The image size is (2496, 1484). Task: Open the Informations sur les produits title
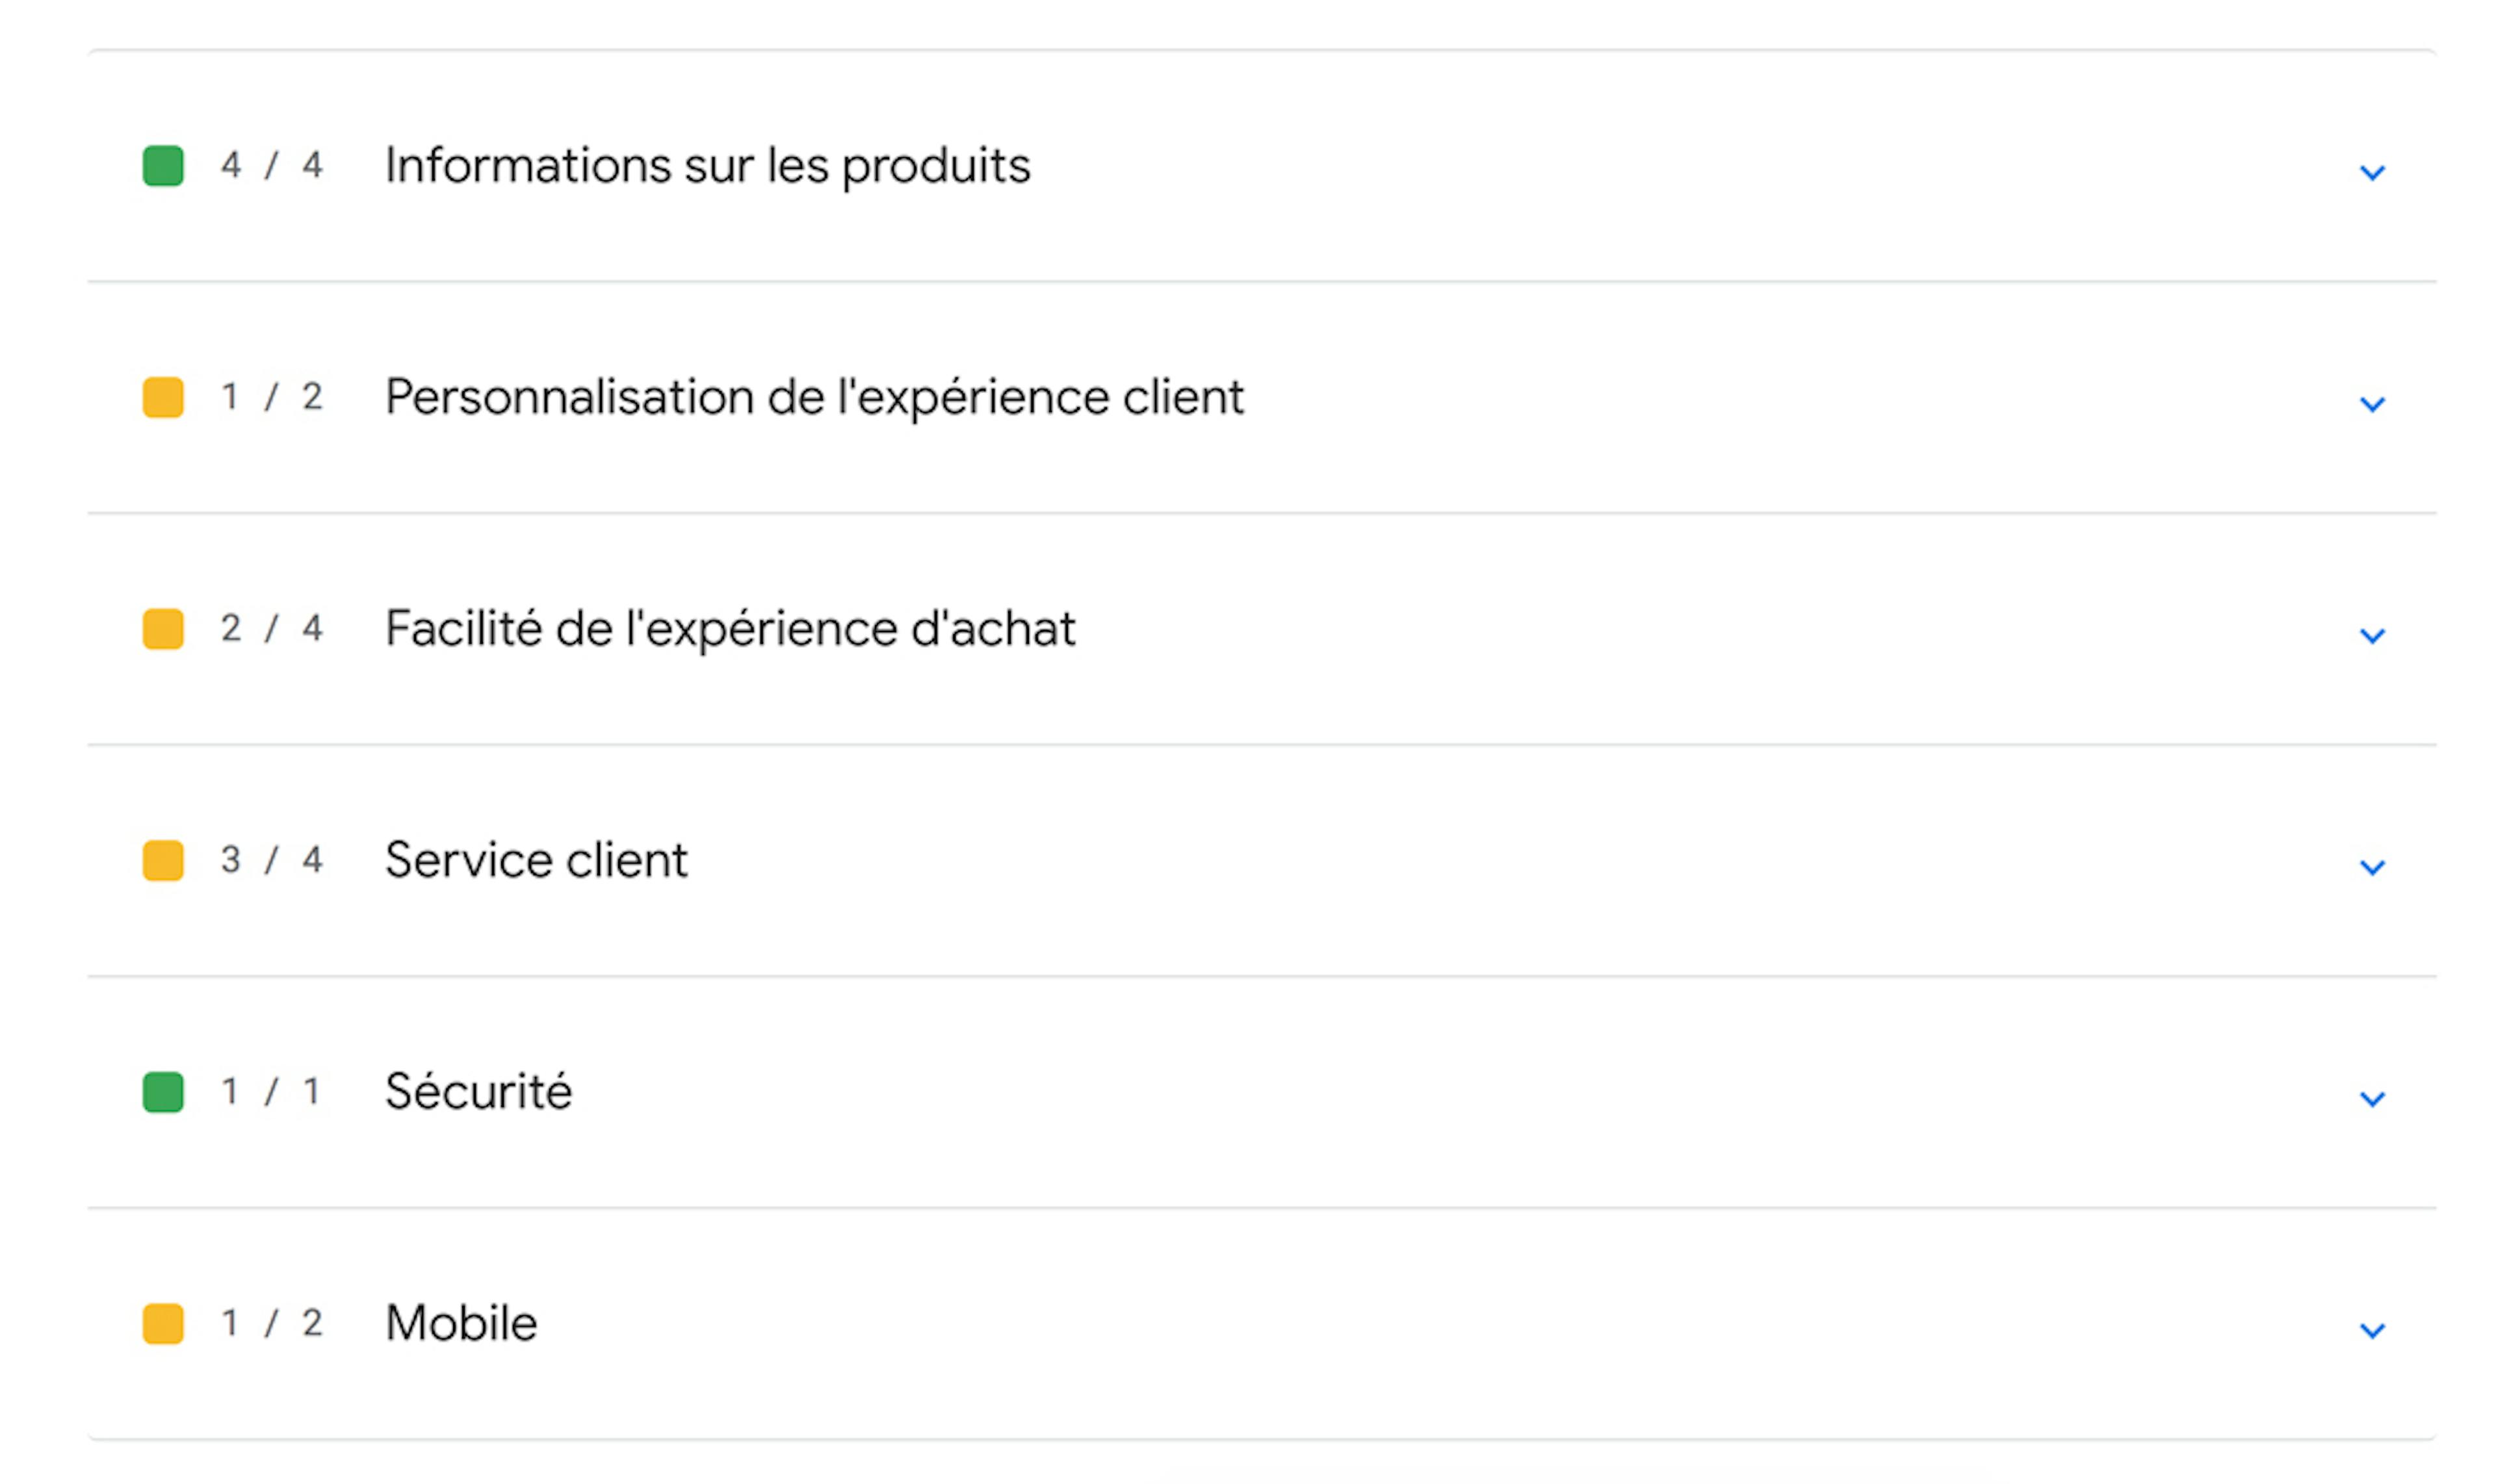click(x=707, y=166)
